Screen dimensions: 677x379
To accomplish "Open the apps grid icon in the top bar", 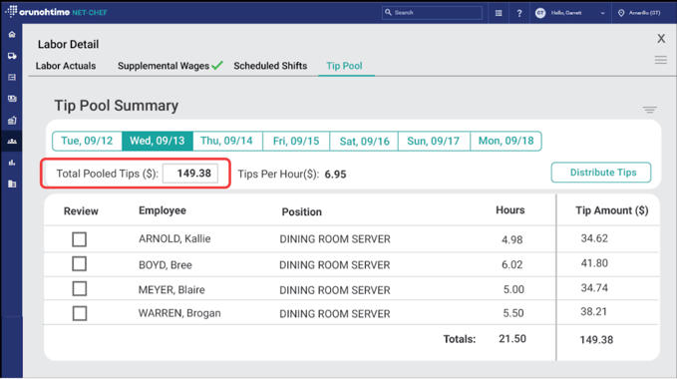I will point(499,13).
